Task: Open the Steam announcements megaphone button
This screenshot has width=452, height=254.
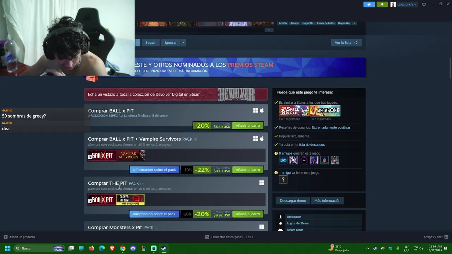Action: point(369,4)
